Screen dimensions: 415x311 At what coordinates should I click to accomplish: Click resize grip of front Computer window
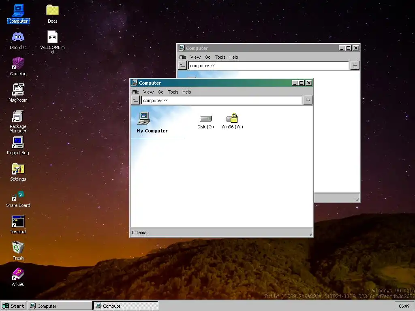[310, 234]
